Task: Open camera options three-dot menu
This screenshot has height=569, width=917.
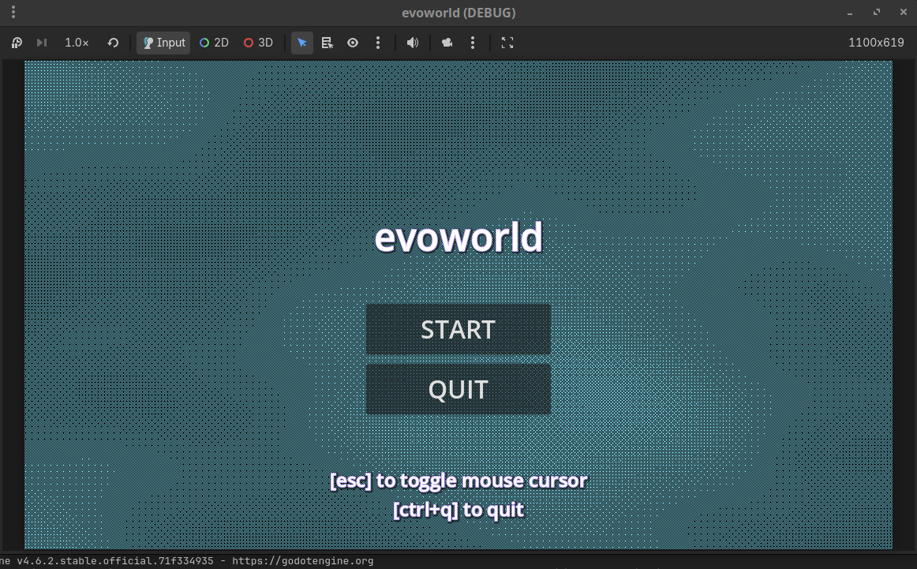Action: (x=473, y=43)
